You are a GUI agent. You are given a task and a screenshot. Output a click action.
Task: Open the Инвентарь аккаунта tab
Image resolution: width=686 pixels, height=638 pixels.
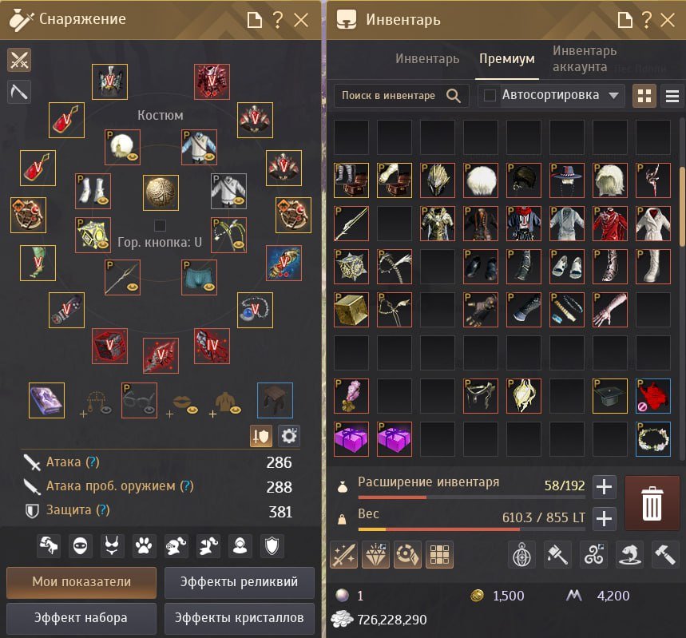tap(585, 58)
